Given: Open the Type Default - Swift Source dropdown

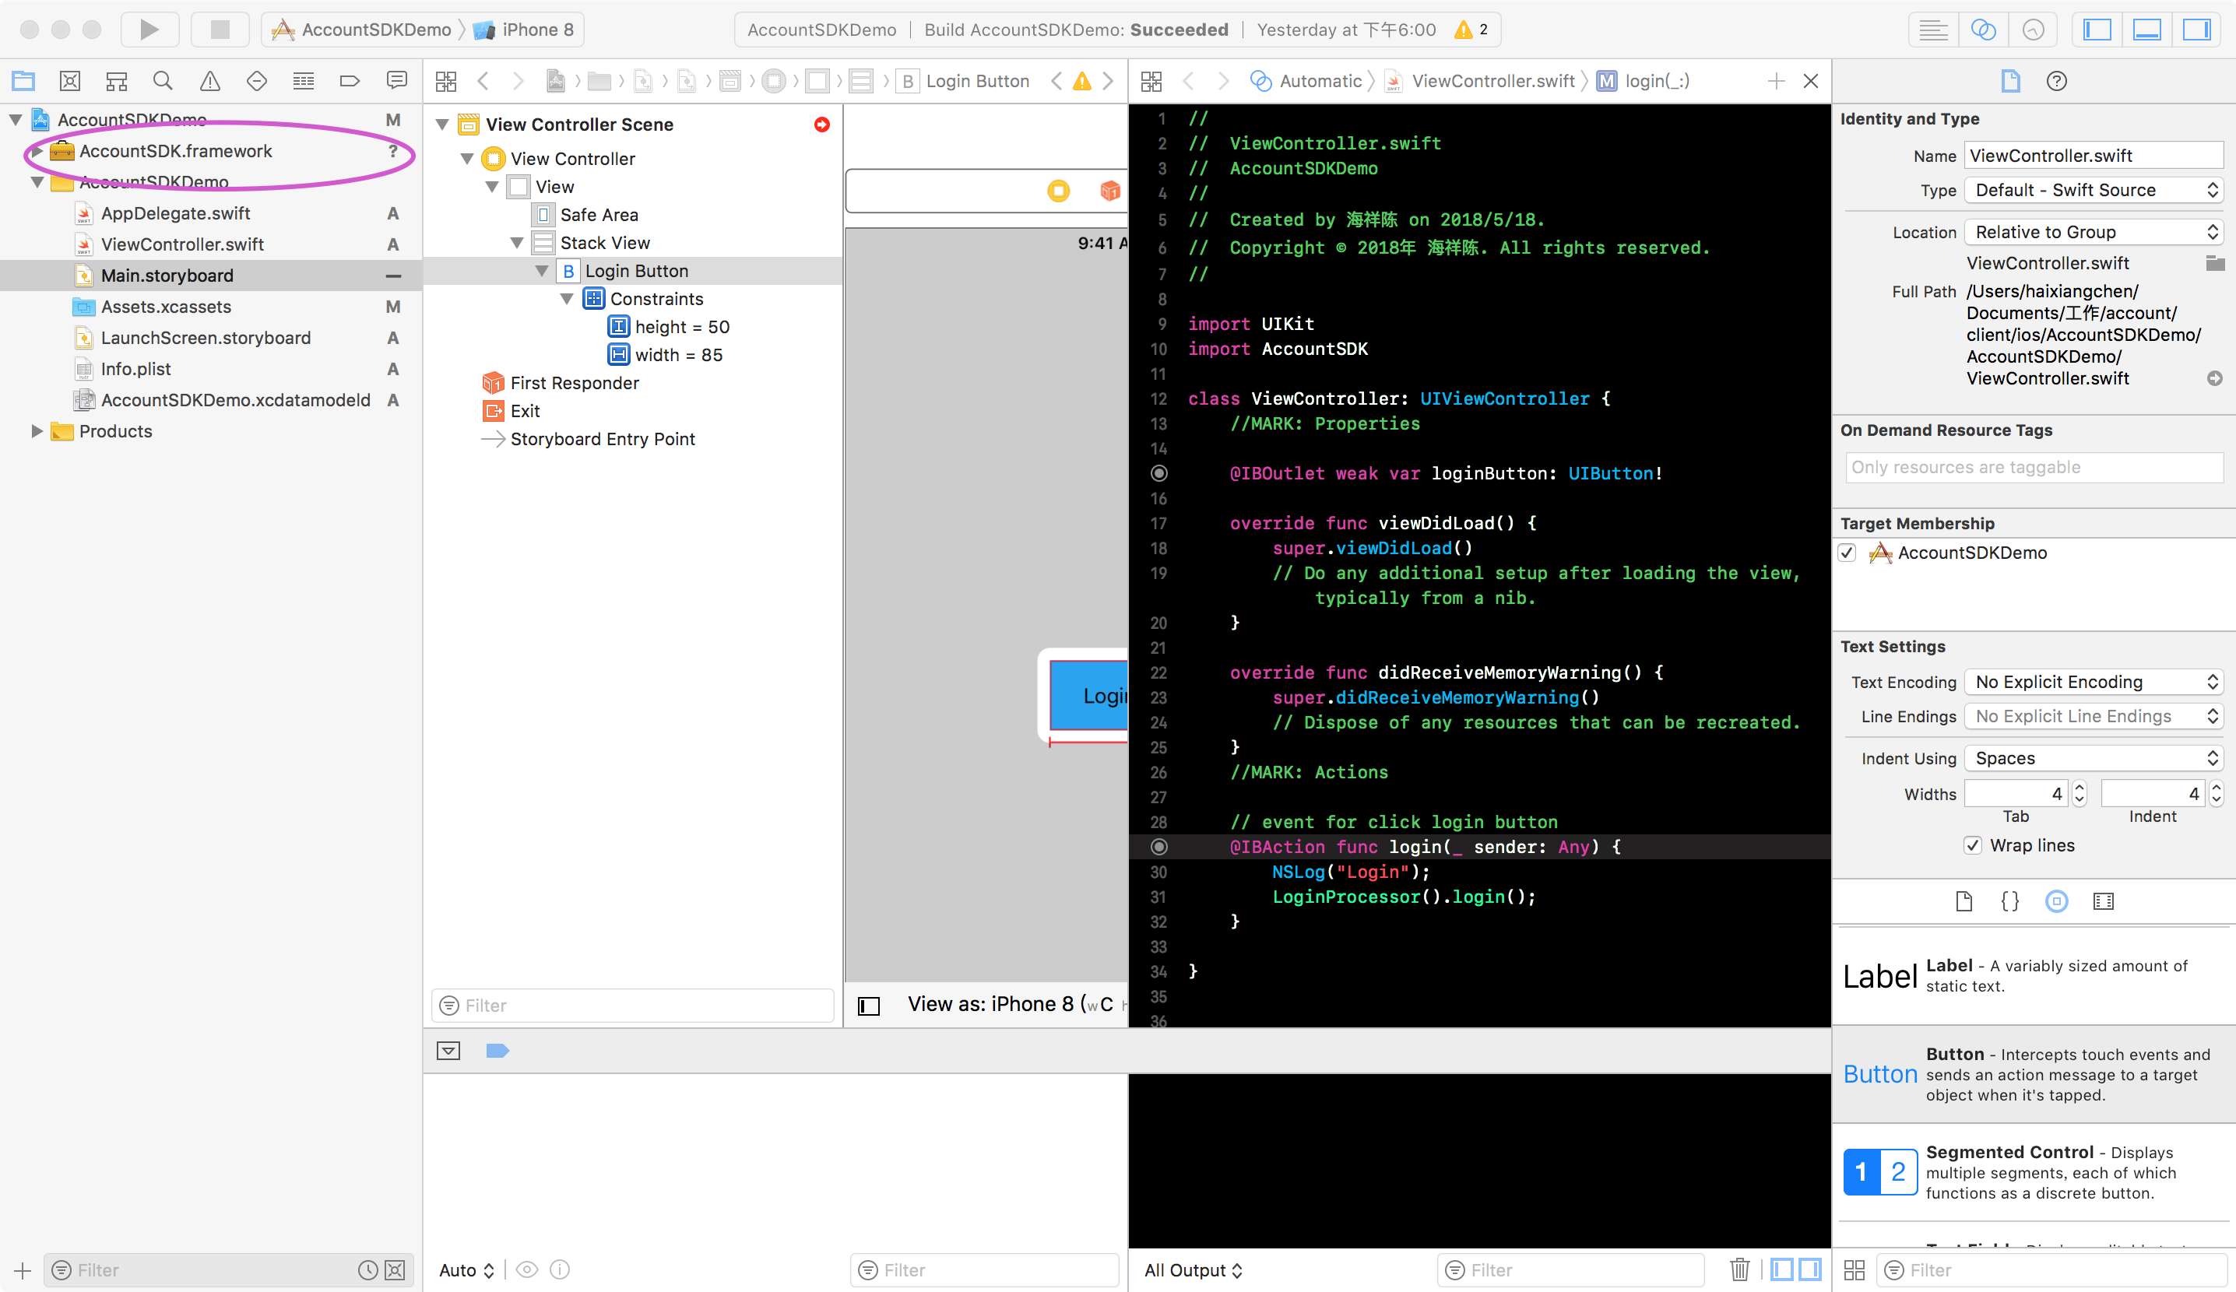Looking at the screenshot, I should click(2094, 190).
